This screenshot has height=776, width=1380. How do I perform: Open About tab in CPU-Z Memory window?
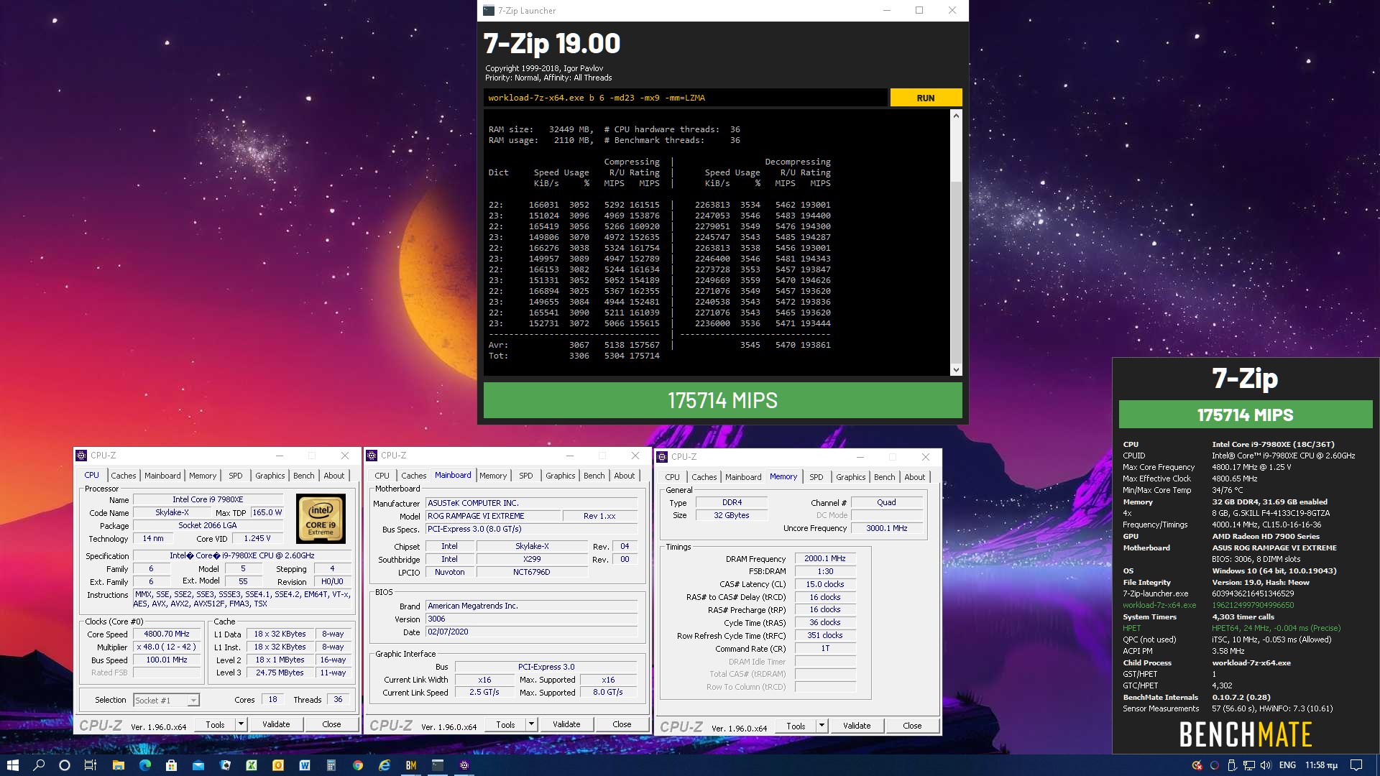click(x=915, y=477)
